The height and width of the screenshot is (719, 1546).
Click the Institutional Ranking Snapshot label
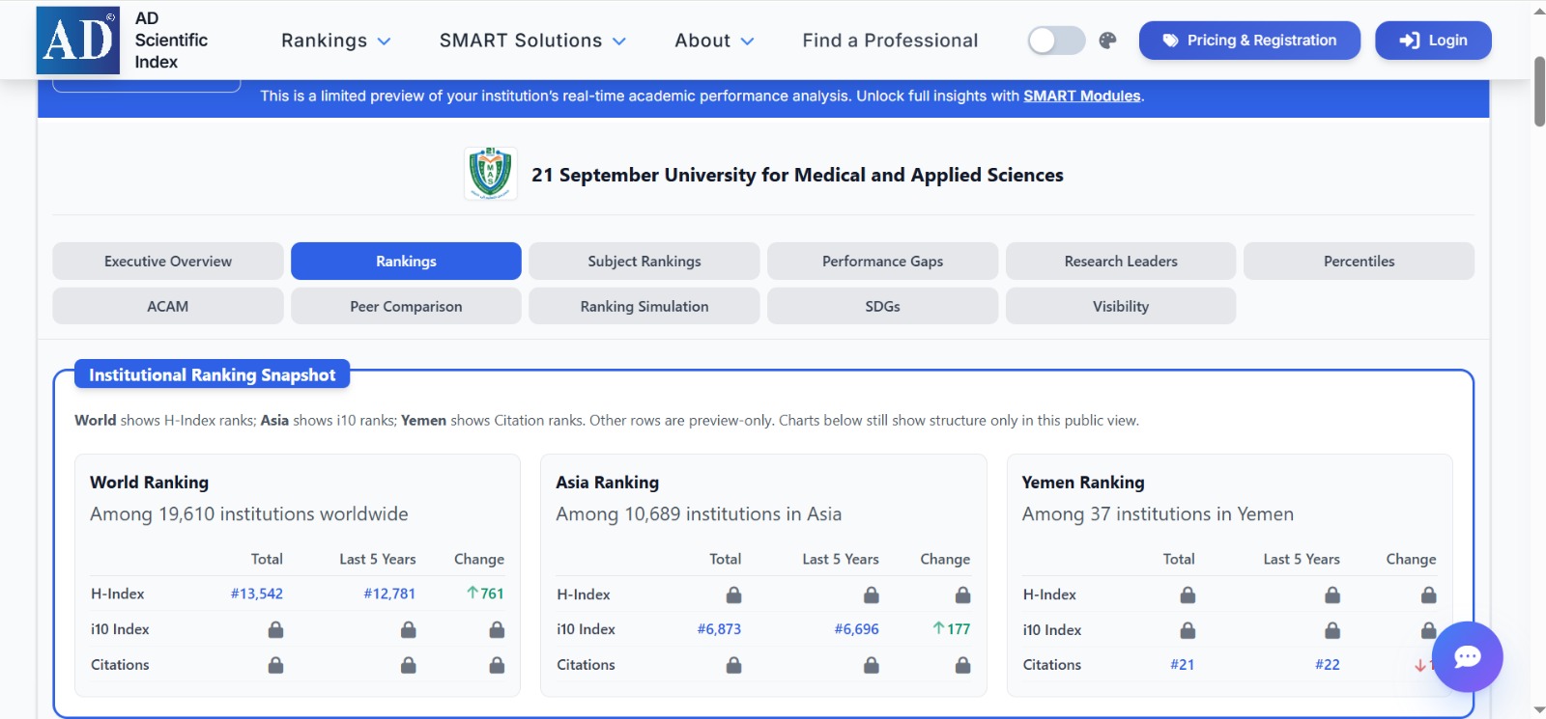click(x=213, y=375)
